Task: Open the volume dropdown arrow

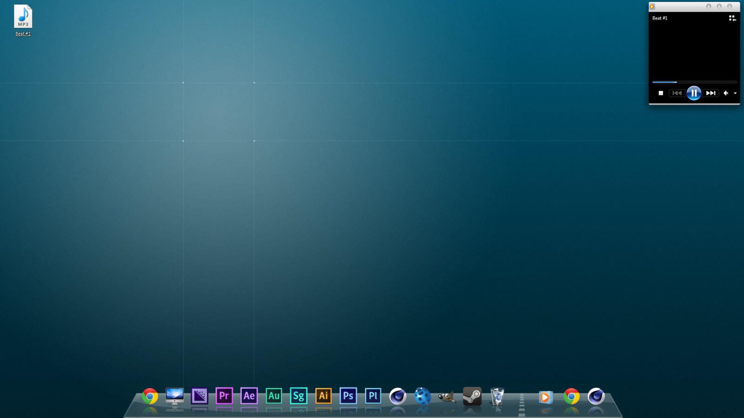Action: (735, 93)
